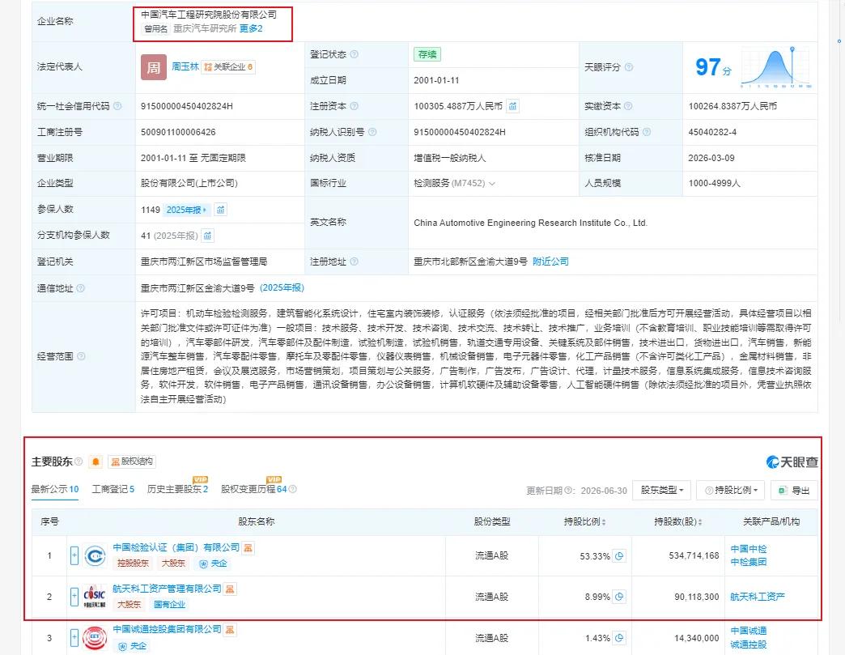This screenshot has height=655, width=845.
Task: Open the 2025年报 year selector for 参保人数
Action: coord(186,210)
